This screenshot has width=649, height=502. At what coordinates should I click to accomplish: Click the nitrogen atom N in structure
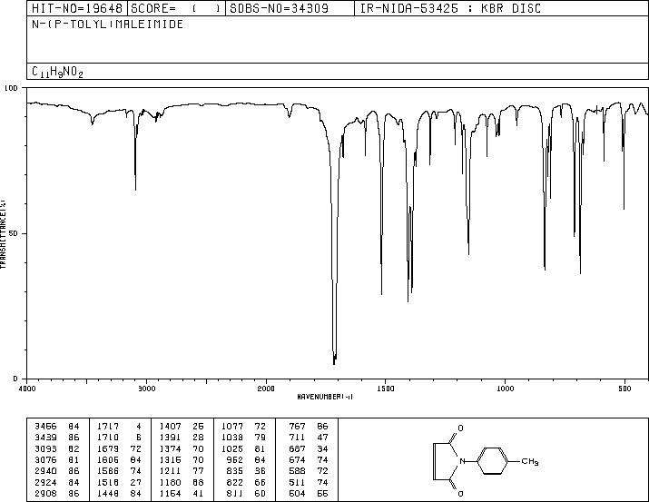click(463, 461)
